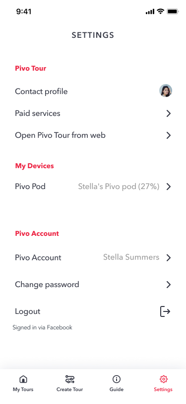Select the Logout text

(x=28, y=311)
